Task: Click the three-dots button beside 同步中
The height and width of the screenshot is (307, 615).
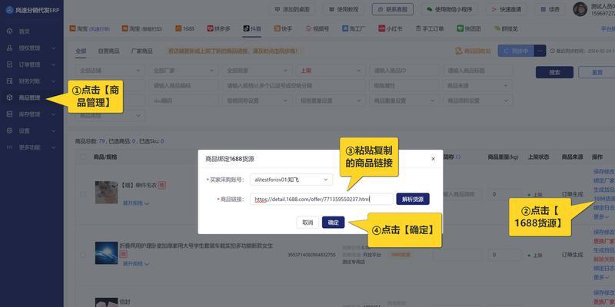Action: [540, 51]
